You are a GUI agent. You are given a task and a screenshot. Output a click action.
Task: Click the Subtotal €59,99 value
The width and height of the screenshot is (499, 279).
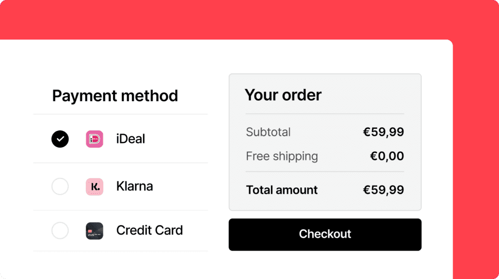coord(384,132)
